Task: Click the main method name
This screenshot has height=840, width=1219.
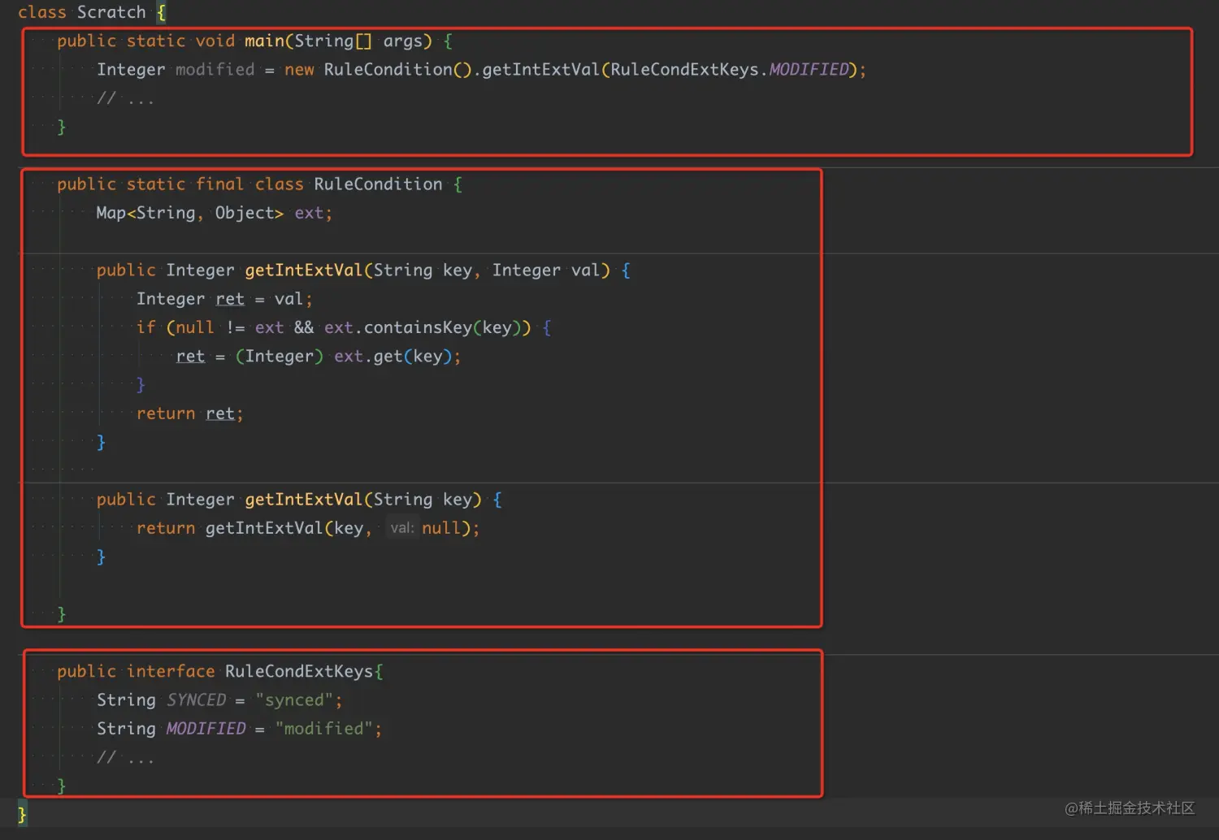Action: pyautogui.click(x=265, y=41)
